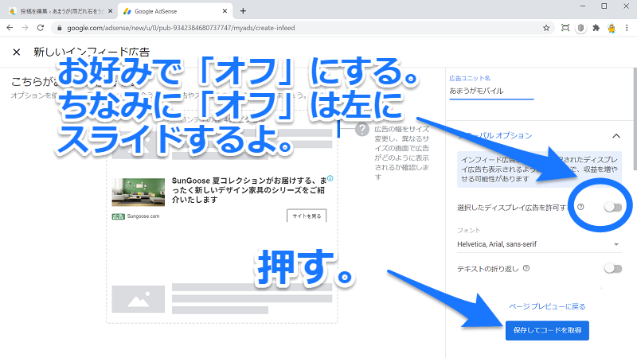Bookmark this page with the star icon
This screenshot has width=637, height=358.
(546, 27)
